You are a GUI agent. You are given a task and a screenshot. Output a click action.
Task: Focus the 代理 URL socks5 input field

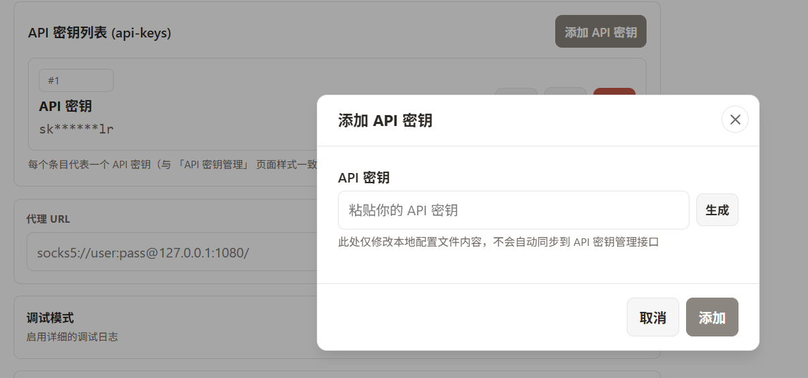(172, 252)
